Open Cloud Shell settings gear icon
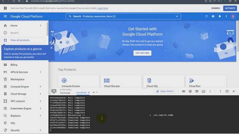This screenshot has width=239, height=134. 190,91
